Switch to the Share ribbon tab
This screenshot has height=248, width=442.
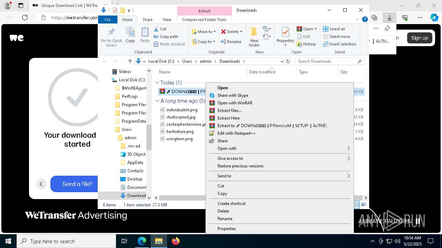tap(147, 20)
